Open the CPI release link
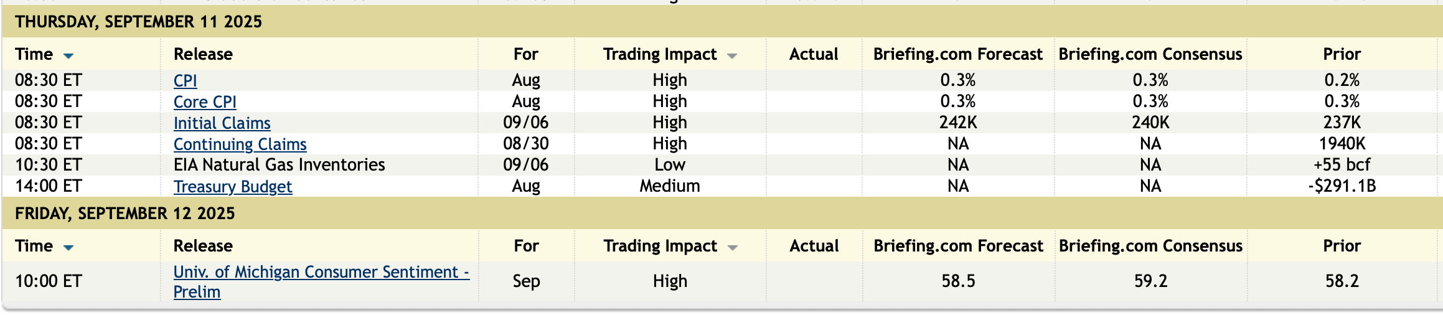 [x=185, y=80]
